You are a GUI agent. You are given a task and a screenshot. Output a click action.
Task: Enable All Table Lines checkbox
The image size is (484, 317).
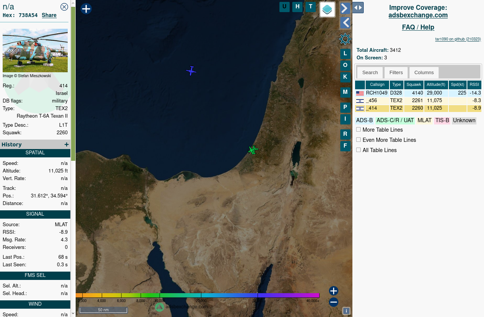pyautogui.click(x=358, y=150)
